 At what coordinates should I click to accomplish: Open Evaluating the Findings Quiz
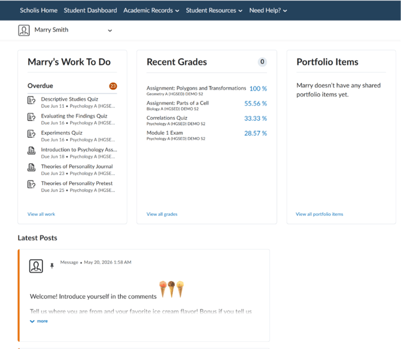(74, 116)
